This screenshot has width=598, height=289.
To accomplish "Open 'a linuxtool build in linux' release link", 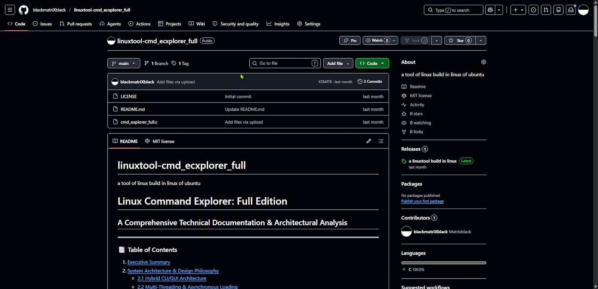I will (432, 161).
